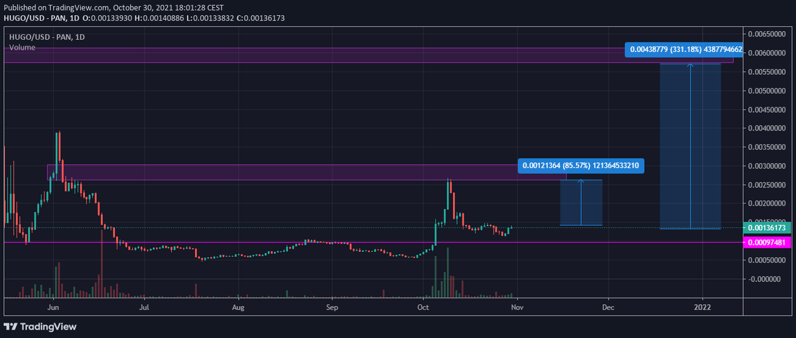Click the 0.00050000 price axis label
The image size is (796, 338).
(x=767, y=260)
